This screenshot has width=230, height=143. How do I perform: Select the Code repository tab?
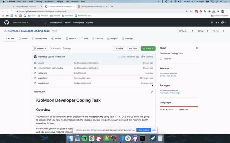tap(10, 39)
